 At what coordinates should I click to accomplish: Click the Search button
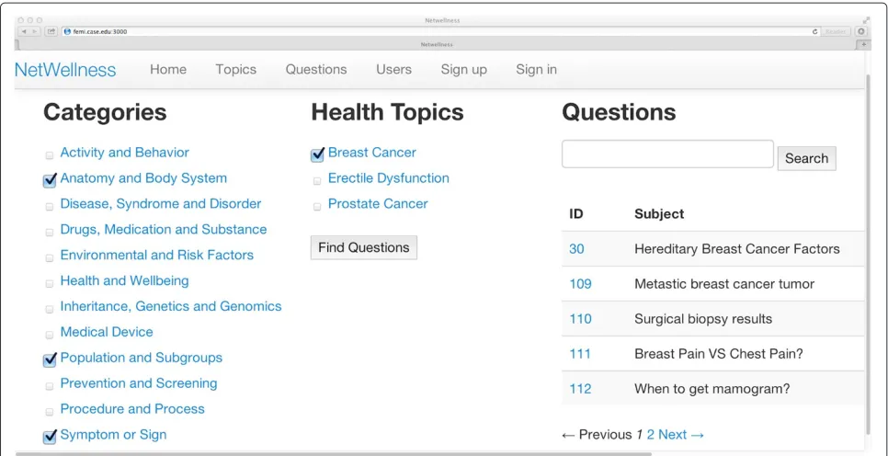806,158
